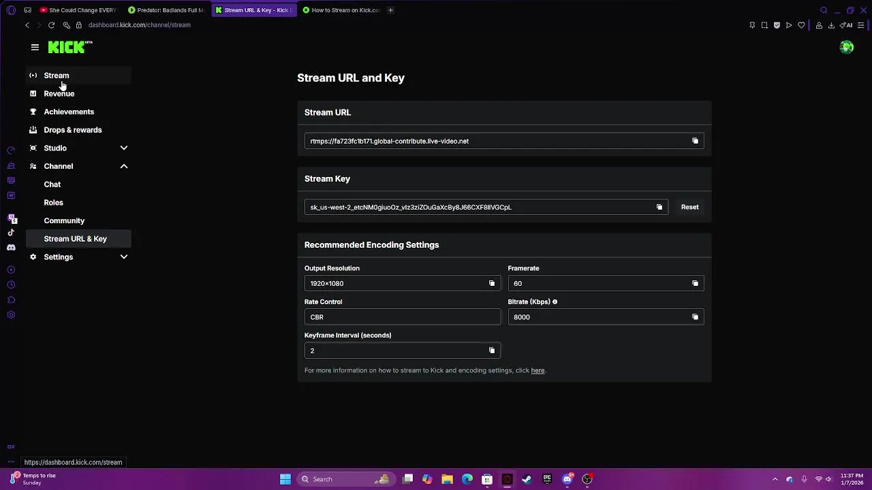This screenshot has width=872, height=490.
Task: Click the Rate Control CBR field
Action: 402,316
